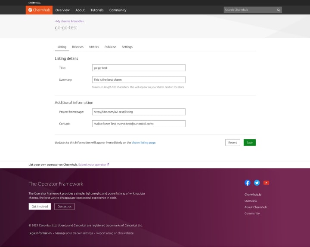Click into the Summary input field
The height and width of the screenshot is (247, 310).
tap(139, 80)
